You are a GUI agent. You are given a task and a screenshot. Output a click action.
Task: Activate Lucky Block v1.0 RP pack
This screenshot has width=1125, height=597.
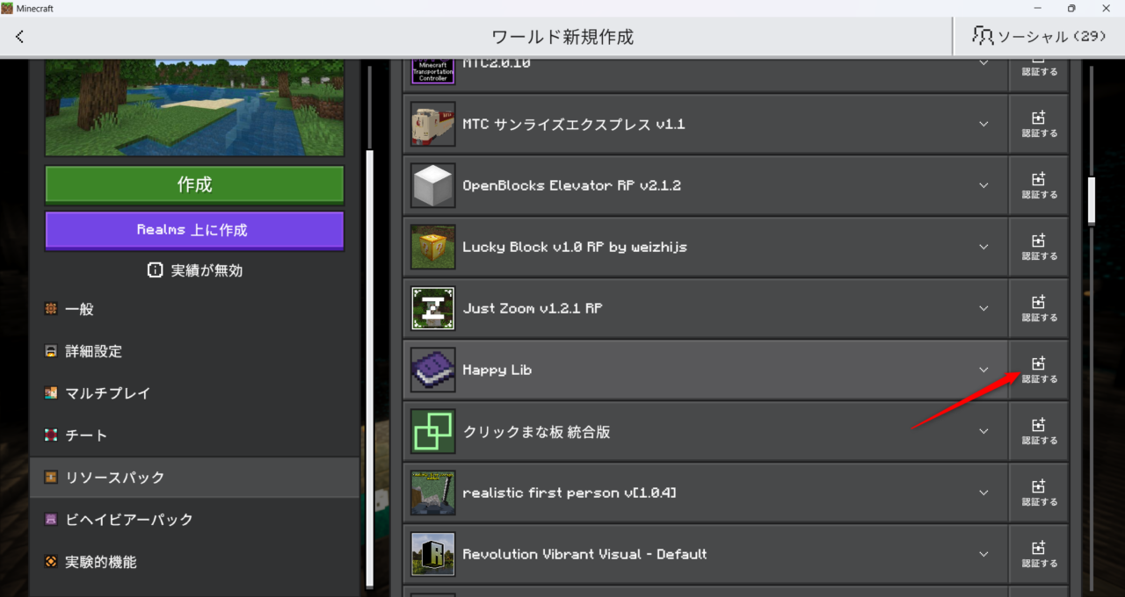[1039, 247]
